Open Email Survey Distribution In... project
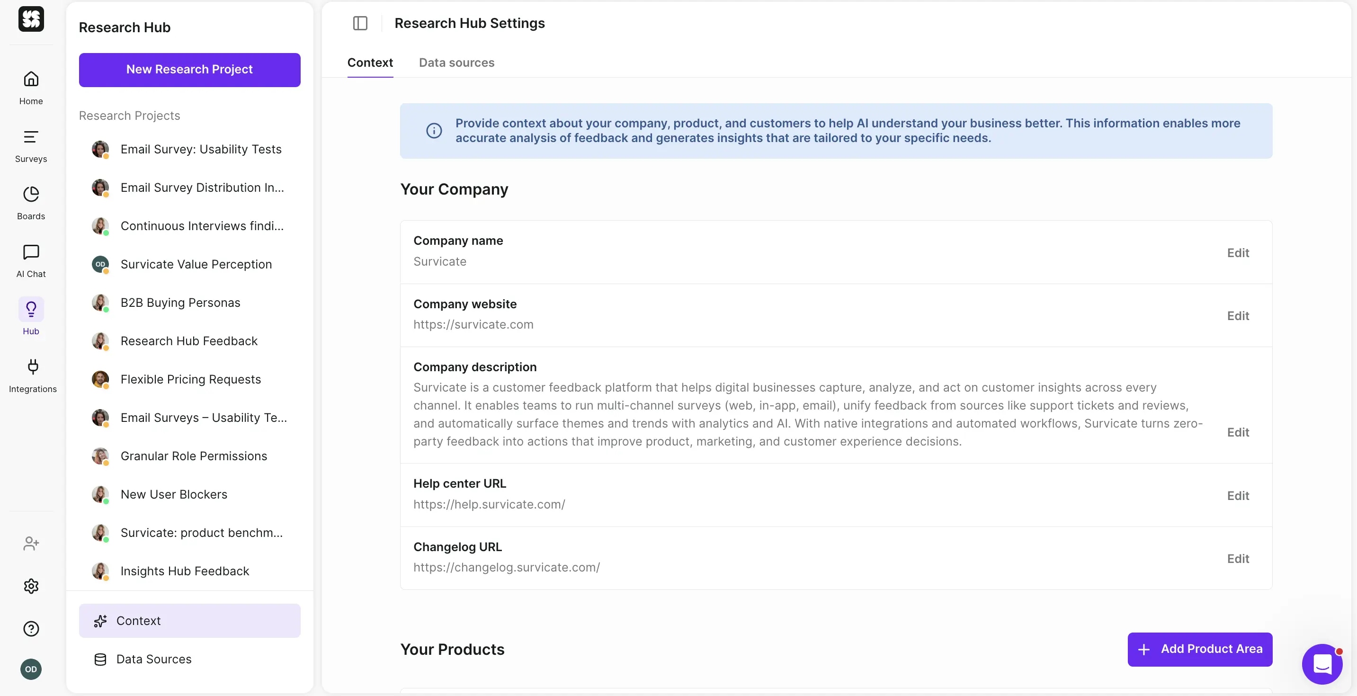The image size is (1357, 696). click(x=190, y=187)
